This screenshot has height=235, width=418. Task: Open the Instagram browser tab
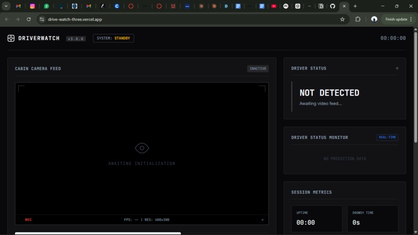(32, 6)
